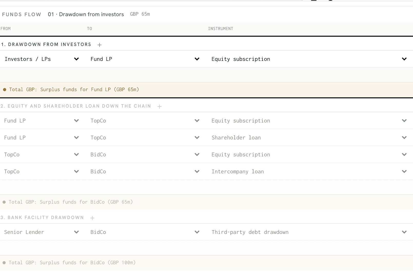
Task: Open BidCo To dropdown in the Intercompany loan row
Action: [145, 172]
